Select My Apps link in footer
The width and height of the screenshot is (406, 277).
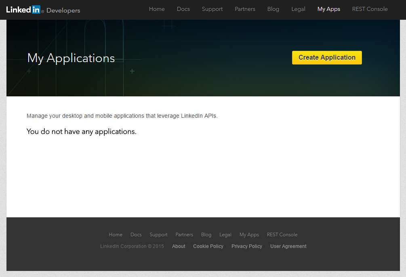249,235
